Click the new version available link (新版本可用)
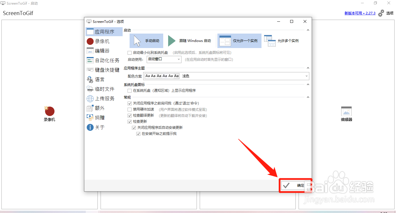 pos(360,13)
